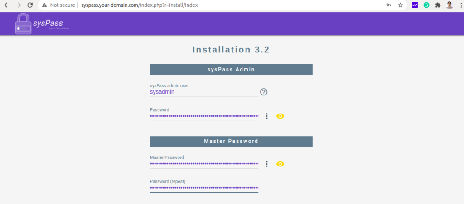
Task: Click the Not secure warning icon
Action: [x=44, y=5]
